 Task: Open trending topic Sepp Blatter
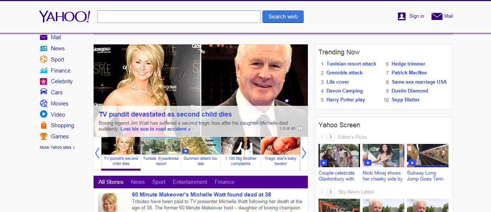click(x=406, y=100)
